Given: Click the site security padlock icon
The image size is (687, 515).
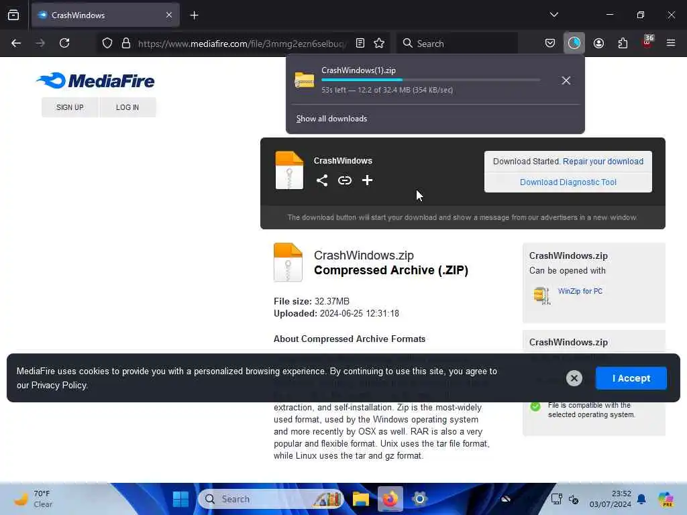Looking at the screenshot, I should pyautogui.click(x=125, y=43).
